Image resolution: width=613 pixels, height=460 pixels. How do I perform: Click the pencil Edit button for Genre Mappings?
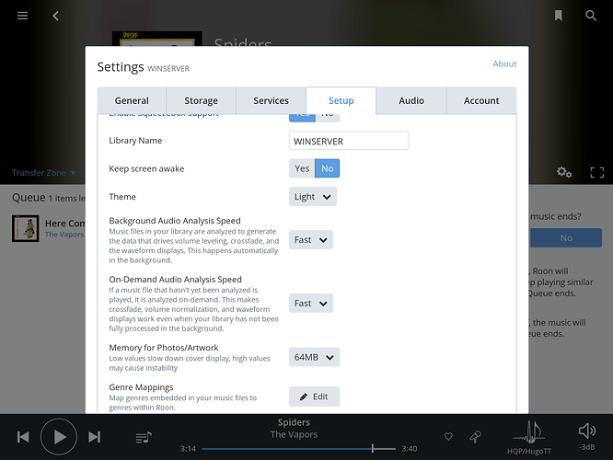click(x=314, y=397)
